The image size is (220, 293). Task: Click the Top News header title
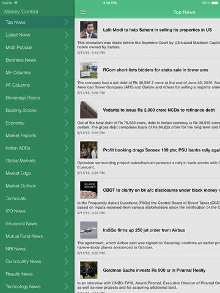tap(185, 12)
